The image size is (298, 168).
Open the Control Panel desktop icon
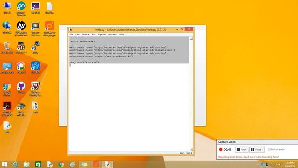coord(7,68)
